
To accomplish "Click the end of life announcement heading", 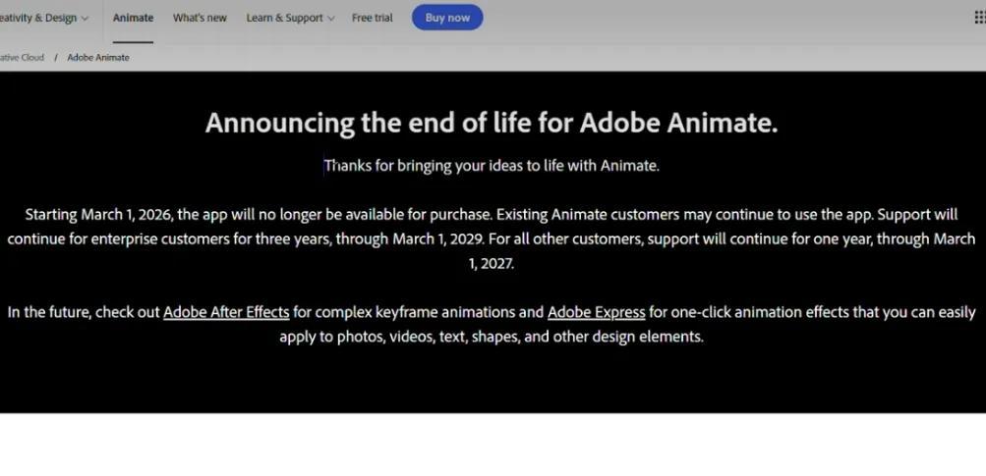I will tap(492, 123).
